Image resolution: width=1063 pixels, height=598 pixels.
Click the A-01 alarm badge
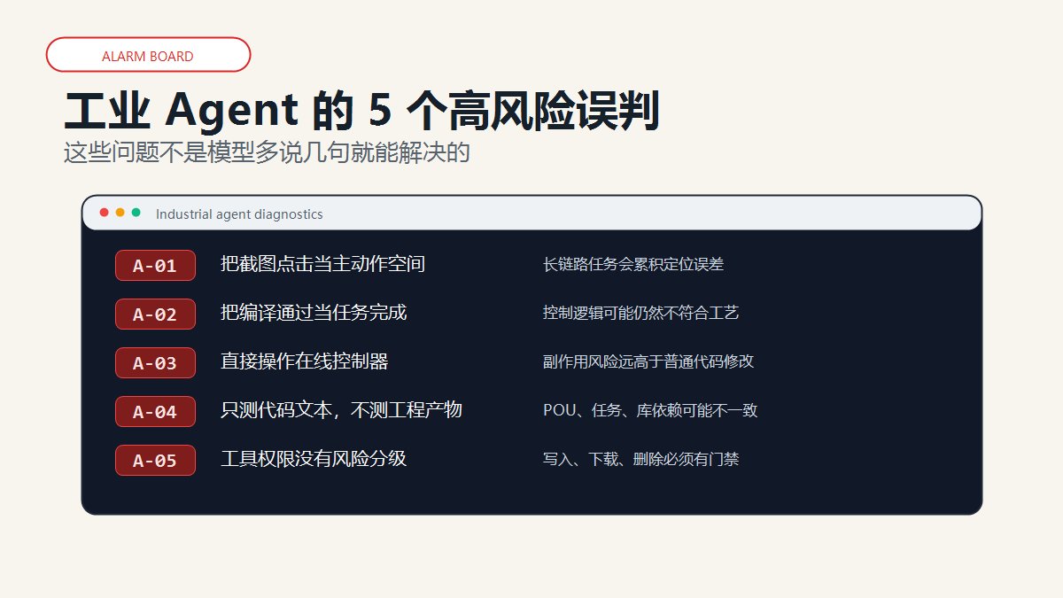click(x=155, y=265)
